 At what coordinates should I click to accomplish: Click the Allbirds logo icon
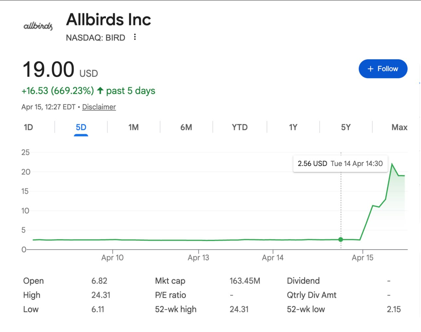pyautogui.click(x=38, y=26)
